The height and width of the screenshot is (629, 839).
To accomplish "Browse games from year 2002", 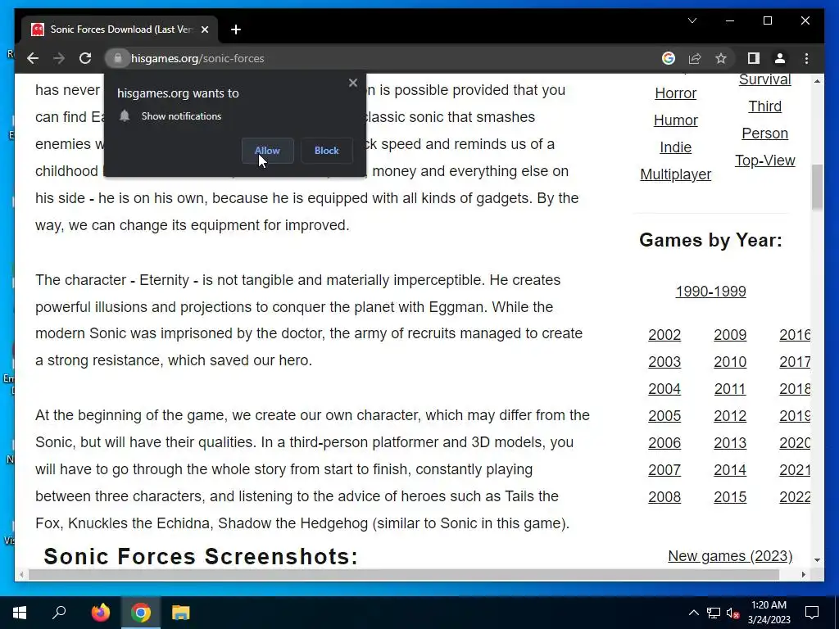I will click(x=664, y=335).
